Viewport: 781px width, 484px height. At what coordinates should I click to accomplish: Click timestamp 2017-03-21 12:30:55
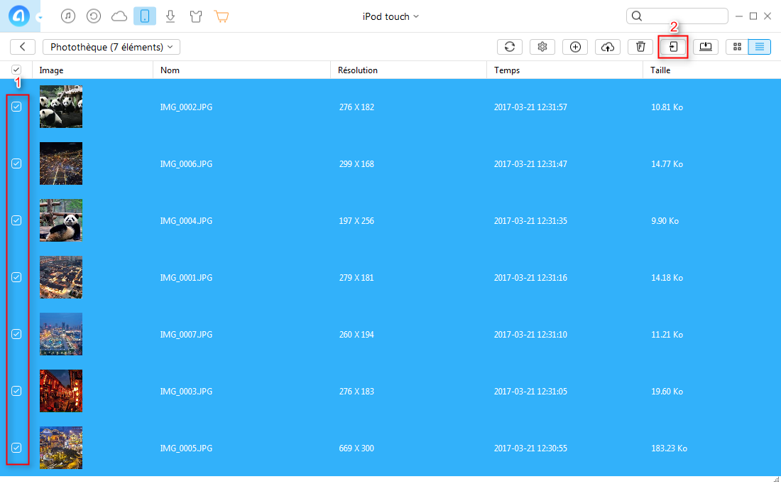[530, 448]
